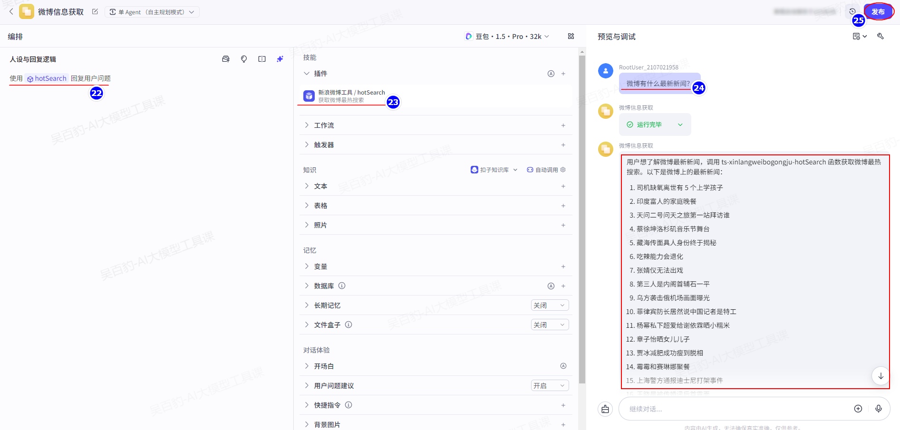Click the 发布 publish button
Image resolution: width=900 pixels, height=430 pixels.
pos(878,12)
